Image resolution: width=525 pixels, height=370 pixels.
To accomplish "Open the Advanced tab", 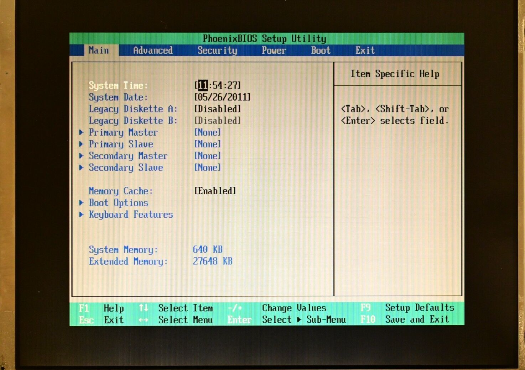I will click(153, 51).
